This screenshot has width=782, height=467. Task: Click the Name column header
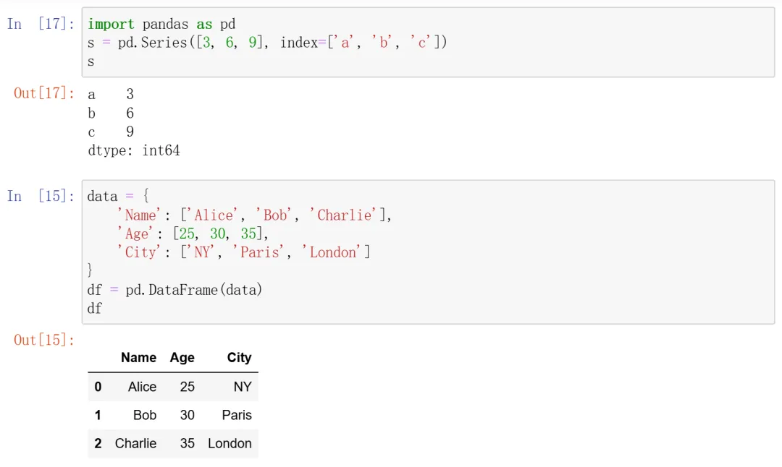138,358
